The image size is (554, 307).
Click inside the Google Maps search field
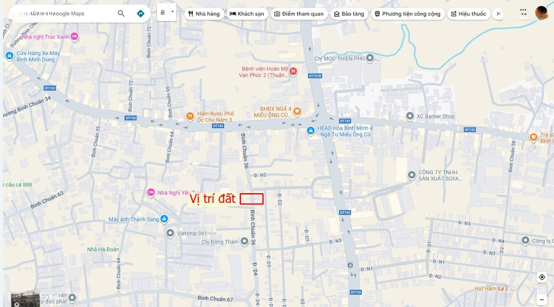[62, 13]
